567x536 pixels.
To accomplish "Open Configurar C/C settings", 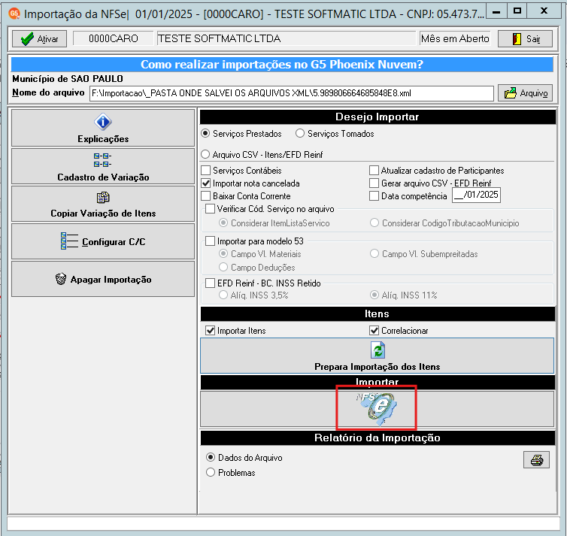I will click(103, 241).
